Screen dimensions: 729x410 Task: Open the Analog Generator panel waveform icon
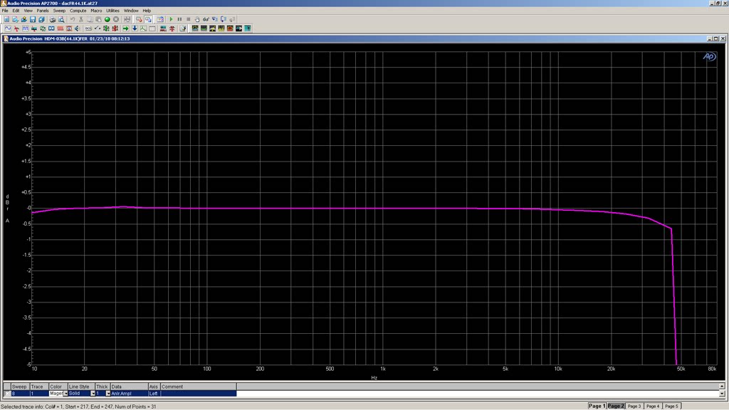coord(8,28)
